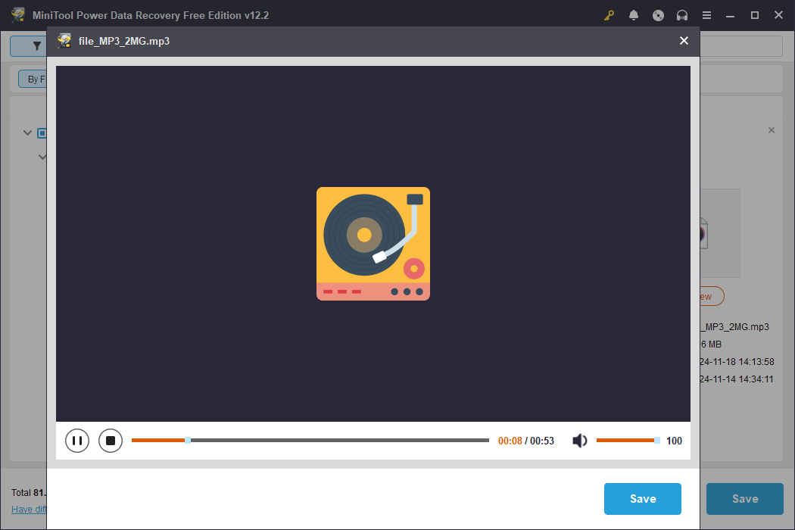The height and width of the screenshot is (530, 795).
Task: Click the turntable album artwork
Action: coord(373,244)
